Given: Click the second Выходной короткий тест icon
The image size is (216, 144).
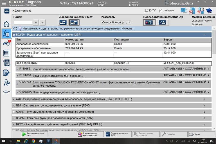Looking at the screenshot, I should [x=74, y=22].
